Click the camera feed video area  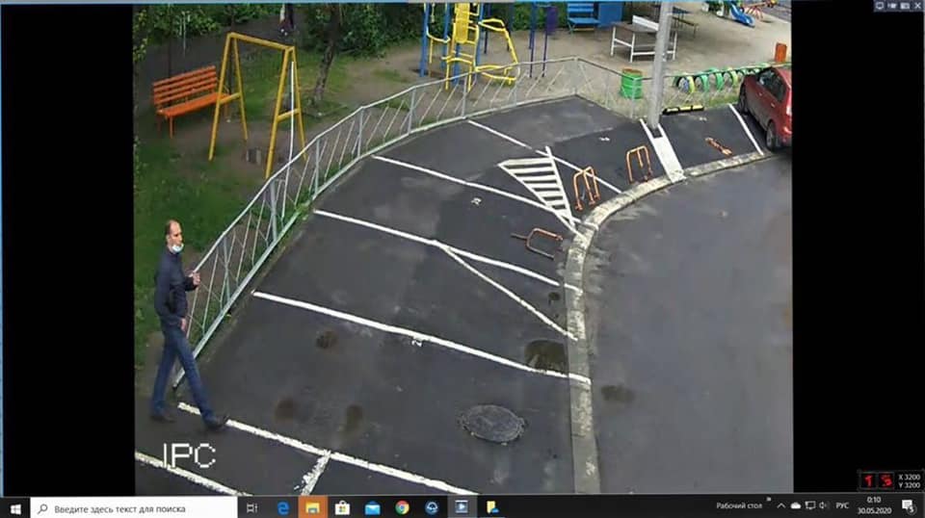coord(462,248)
